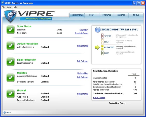Switch to the SCAN tab
Screen dimensions: 146x117
92,15
